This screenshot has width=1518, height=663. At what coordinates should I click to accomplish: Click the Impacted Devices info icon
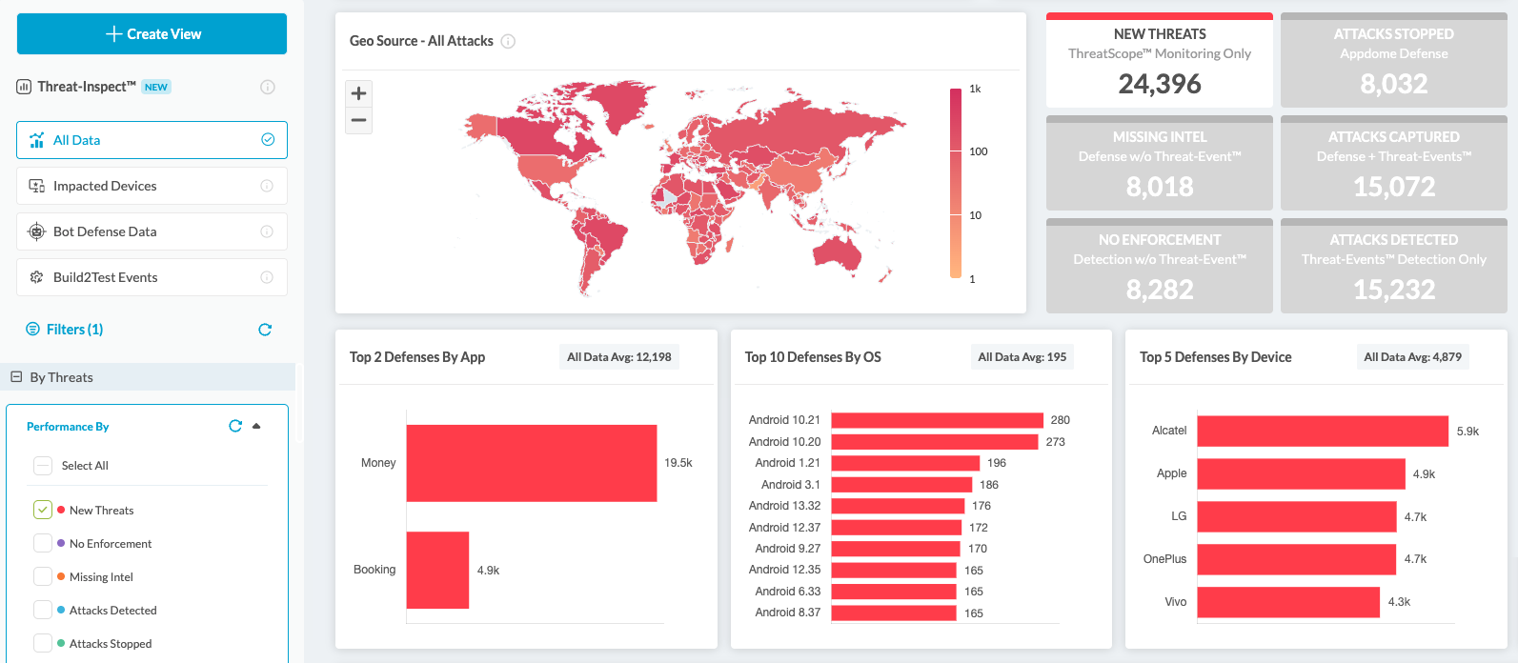click(267, 186)
